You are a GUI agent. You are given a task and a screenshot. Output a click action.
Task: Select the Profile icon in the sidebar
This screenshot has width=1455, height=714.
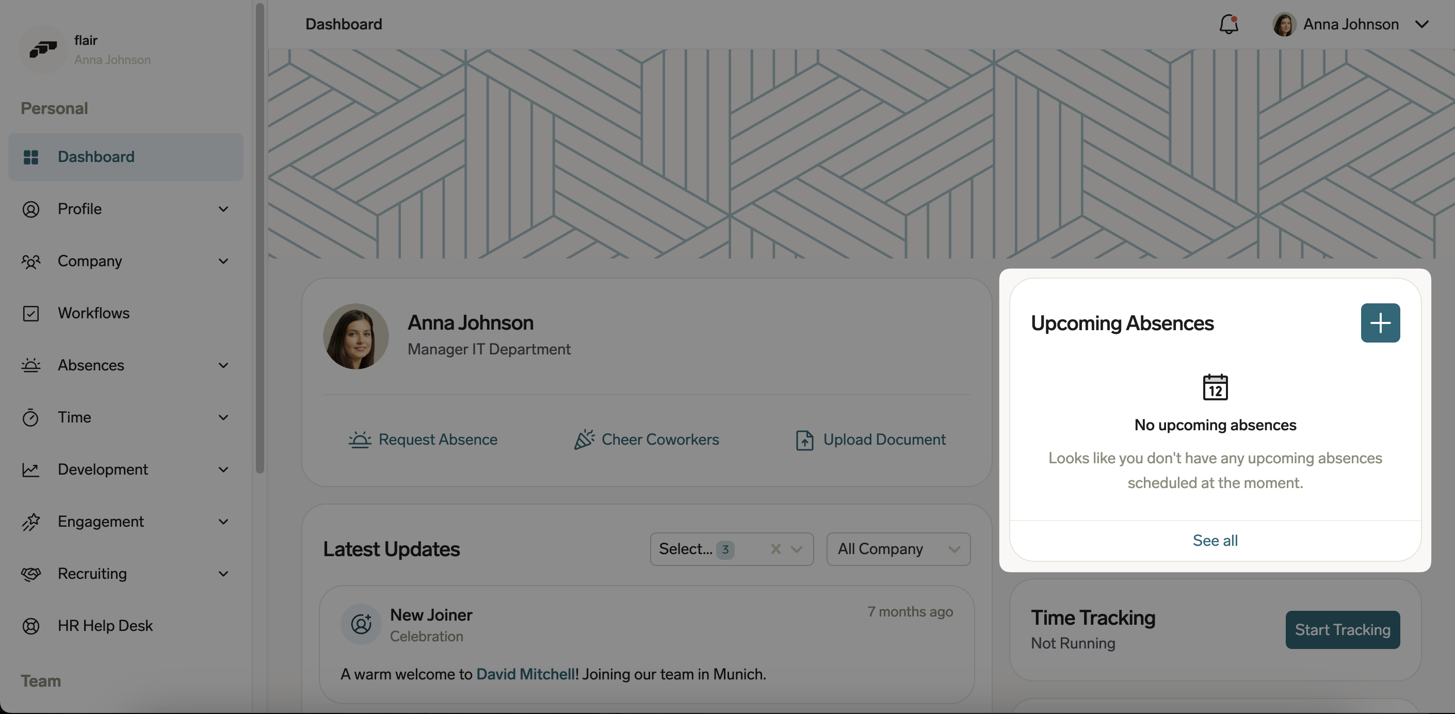tap(31, 209)
